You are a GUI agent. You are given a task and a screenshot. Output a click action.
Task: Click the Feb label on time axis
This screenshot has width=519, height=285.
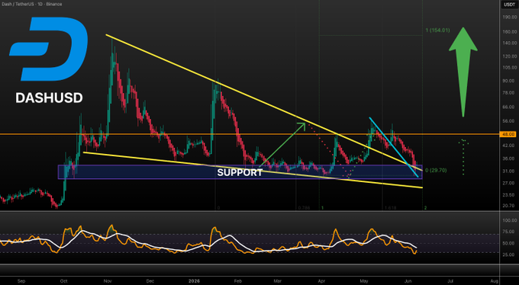tap(237, 281)
